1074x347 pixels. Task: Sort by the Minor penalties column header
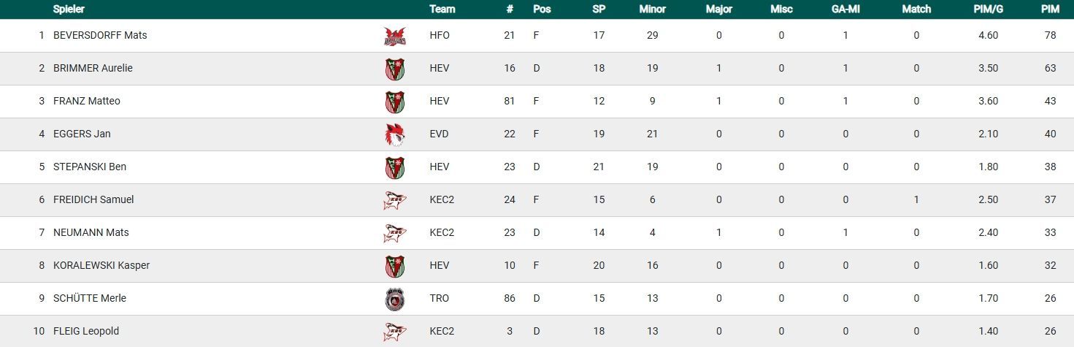pyautogui.click(x=652, y=9)
